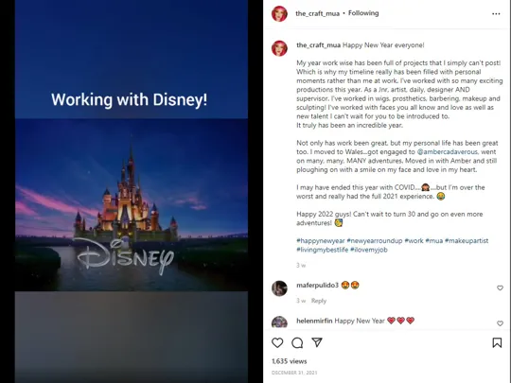Open the_craft_mua avatar beside the caption
This screenshot has height=383, width=511.
coord(279,48)
